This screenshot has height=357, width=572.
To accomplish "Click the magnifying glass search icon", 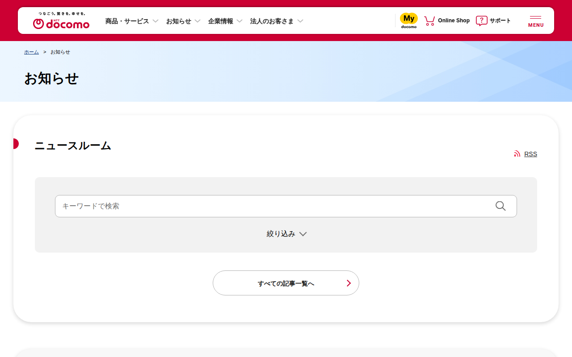I will [x=500, y=206].
